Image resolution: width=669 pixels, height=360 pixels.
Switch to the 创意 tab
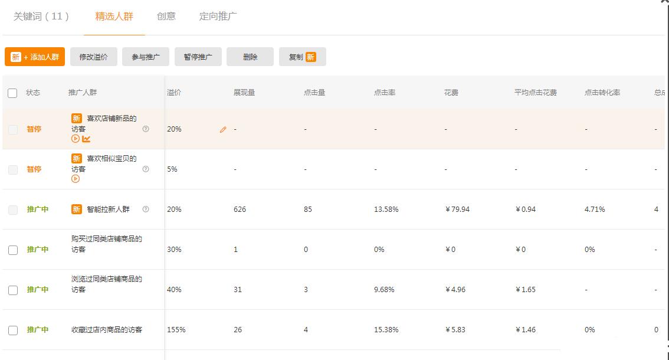pos(166,17)
